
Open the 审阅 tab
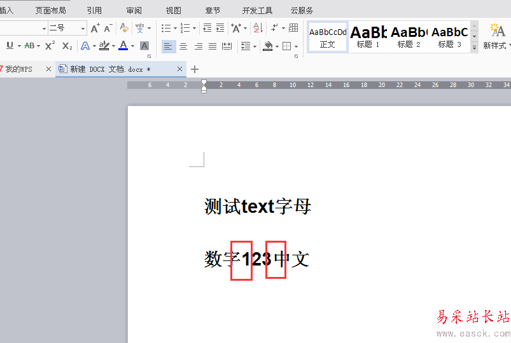coord(134,10)
